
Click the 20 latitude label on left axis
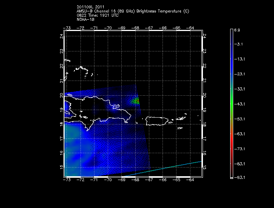61,95
